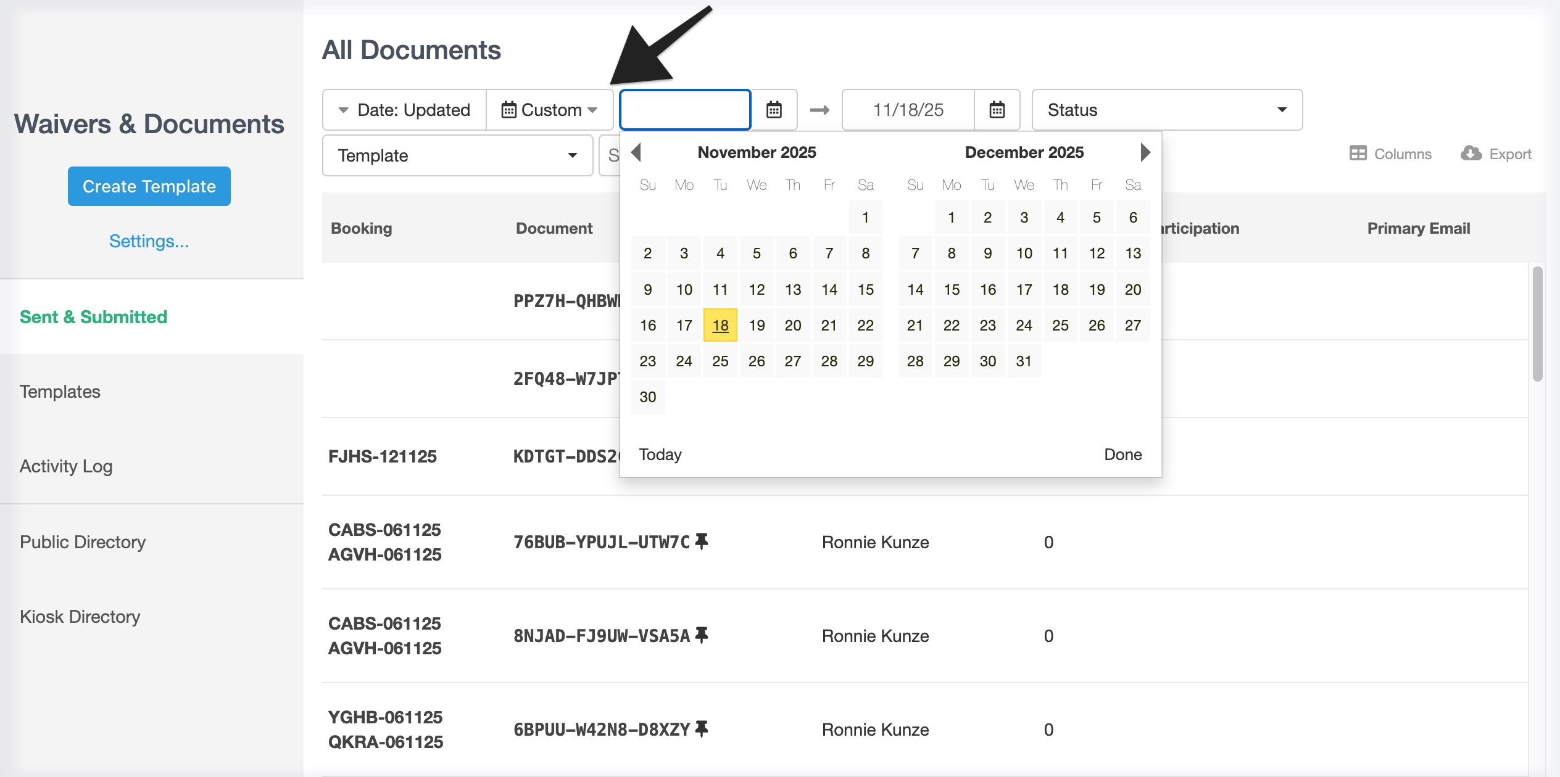Select November 1 in the calendar

coord(866,217)
